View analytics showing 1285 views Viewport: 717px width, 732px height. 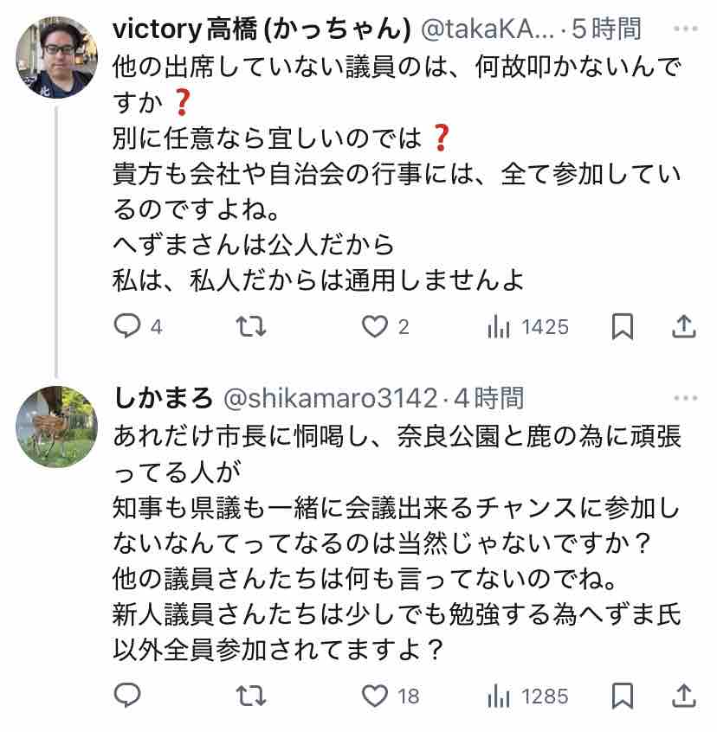499,695
